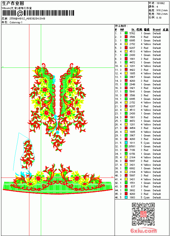The image size is (170, 236).
Task: Click the Colorway 1 label
Action: (16, 23)
